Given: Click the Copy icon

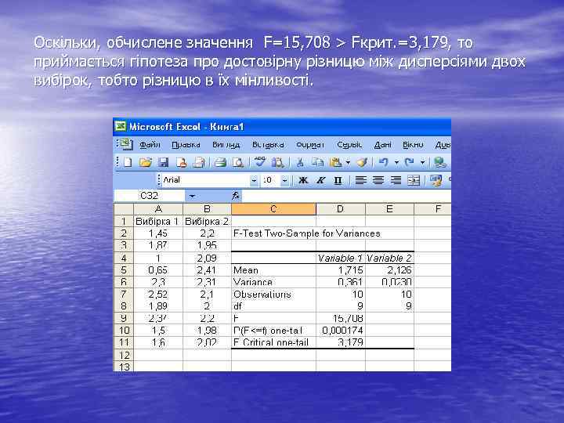Looking at the screenshot, I should tap(317, 163).
